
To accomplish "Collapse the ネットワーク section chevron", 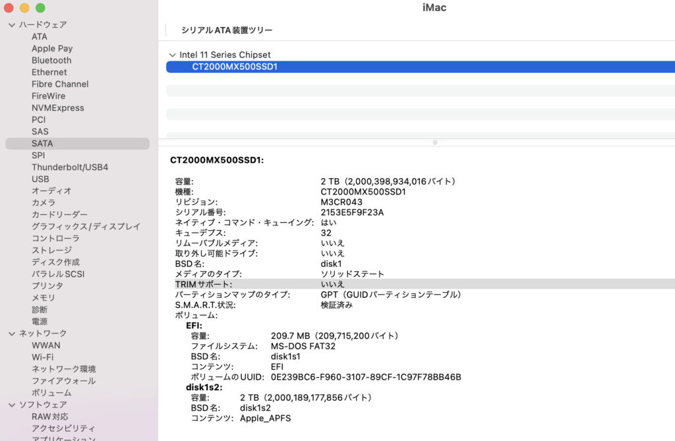I will point(12,334).
